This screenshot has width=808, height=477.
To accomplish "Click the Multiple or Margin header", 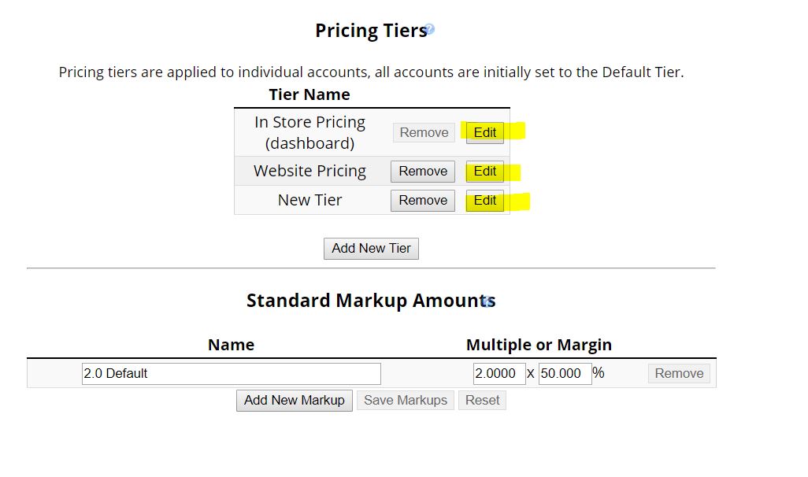I will coord(539,345).
